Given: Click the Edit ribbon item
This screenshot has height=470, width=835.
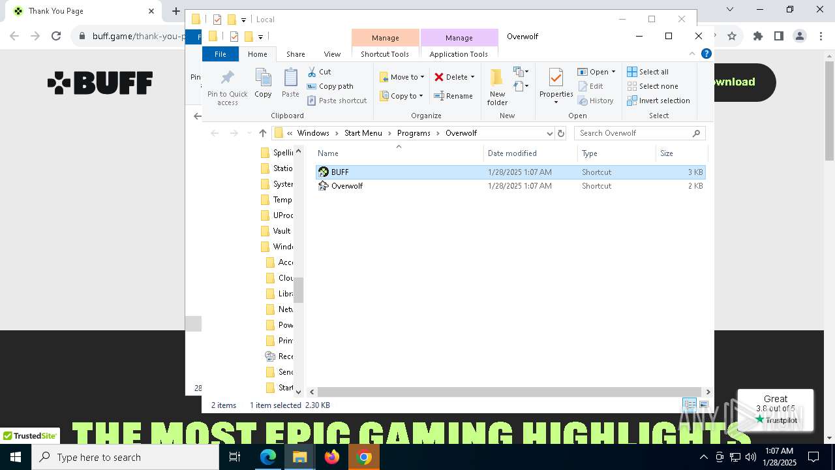Looking at the screenshot, I should click(590, 86).
